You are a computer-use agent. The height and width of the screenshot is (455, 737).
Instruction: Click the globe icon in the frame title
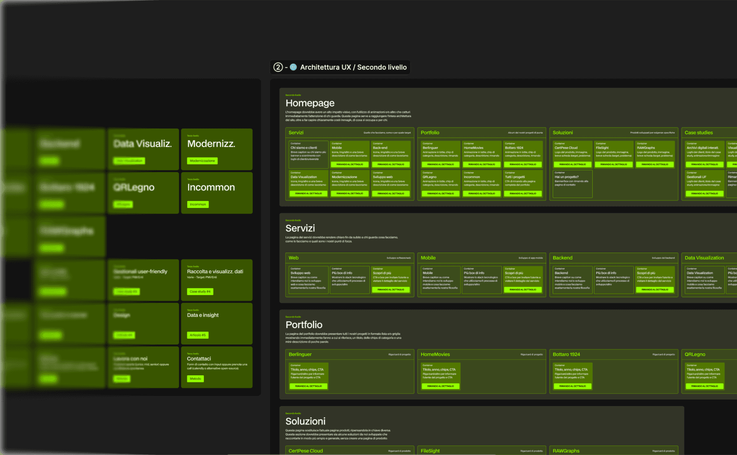click(293, 67)
